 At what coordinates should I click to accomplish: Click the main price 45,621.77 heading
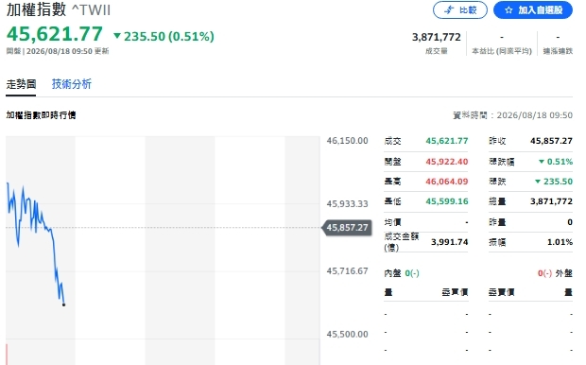55,34
